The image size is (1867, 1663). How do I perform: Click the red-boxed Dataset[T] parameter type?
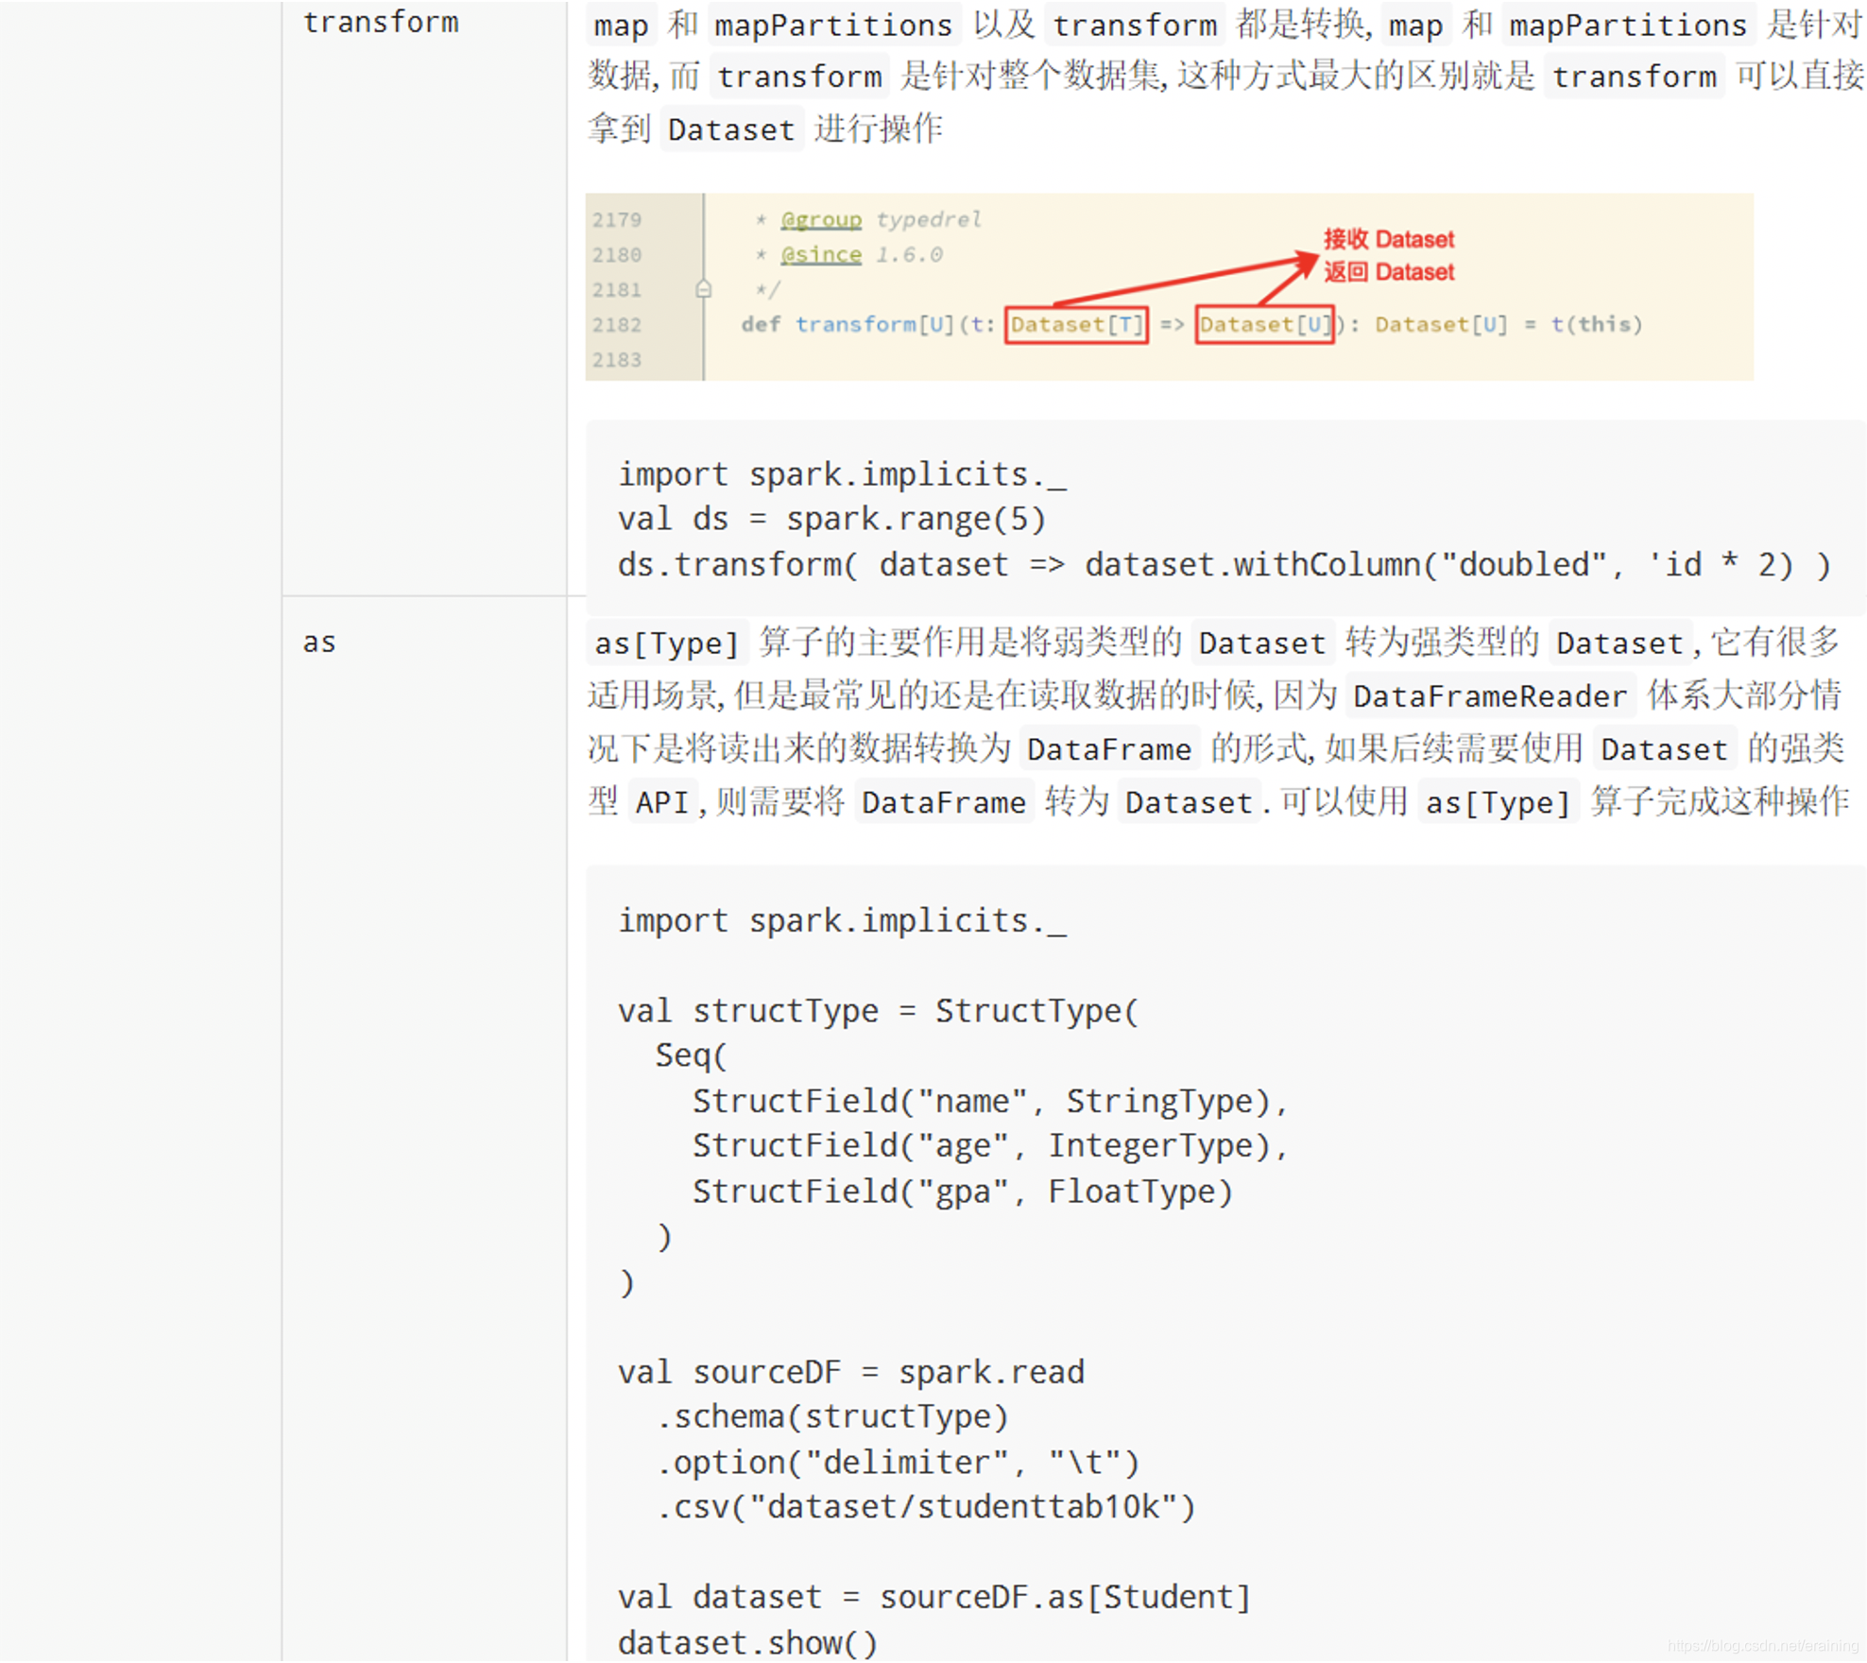pos(1075,325)
